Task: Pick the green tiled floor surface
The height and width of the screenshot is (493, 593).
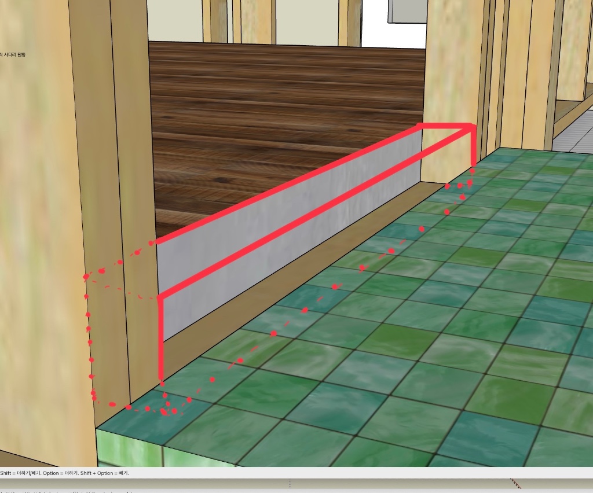Action: (x=405, y=347)
